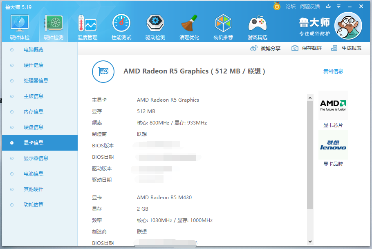Viewport: 372px width, 249px height.
Task: Click the 鲁大师 mascot avatar
Action: coord(348,26)
